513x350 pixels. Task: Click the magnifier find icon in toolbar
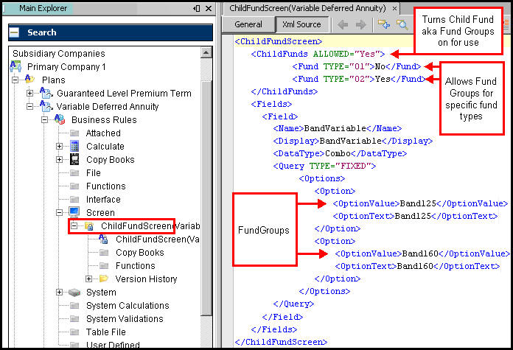402,24
